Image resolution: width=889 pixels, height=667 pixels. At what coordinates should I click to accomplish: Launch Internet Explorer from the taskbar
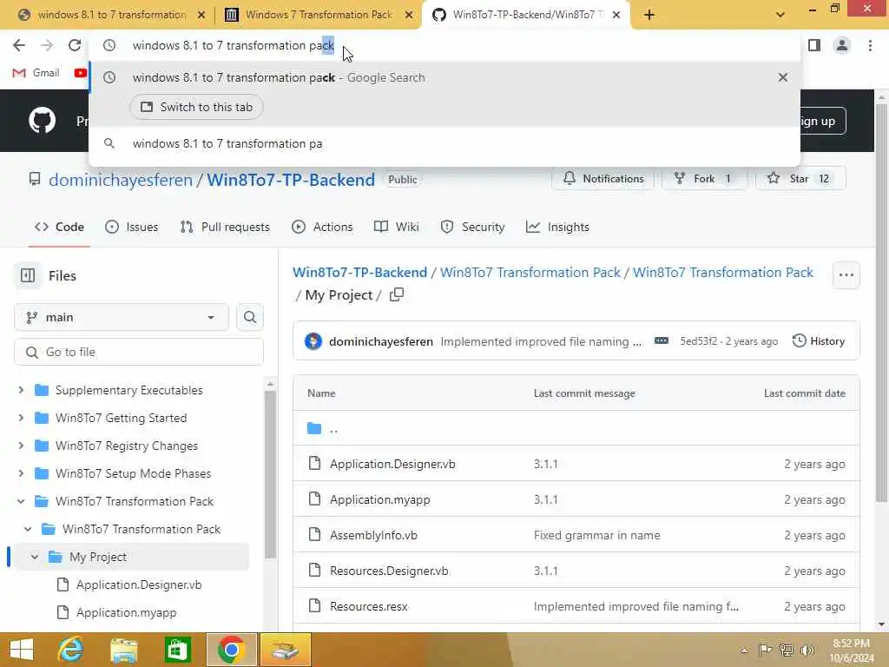tap(70, 650)
